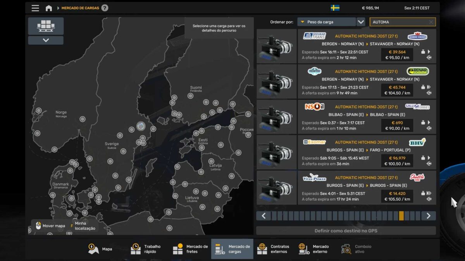Expand the panel below cargo filter
This screenshot has width=465, height=261.
pyautogui.click(x=46, y=40)
